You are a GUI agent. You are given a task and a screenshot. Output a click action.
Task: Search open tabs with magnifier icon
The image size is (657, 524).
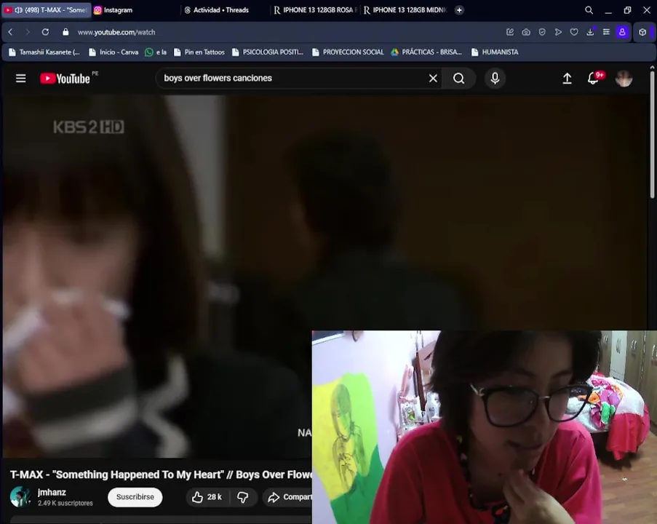[589, 9]
